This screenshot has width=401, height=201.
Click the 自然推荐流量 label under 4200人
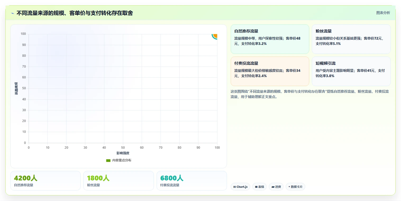[24, 185]
